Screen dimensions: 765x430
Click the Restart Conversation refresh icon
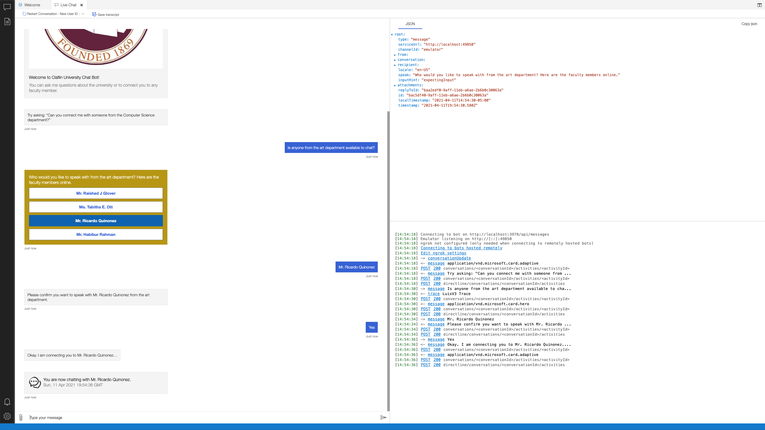point(24,14)
